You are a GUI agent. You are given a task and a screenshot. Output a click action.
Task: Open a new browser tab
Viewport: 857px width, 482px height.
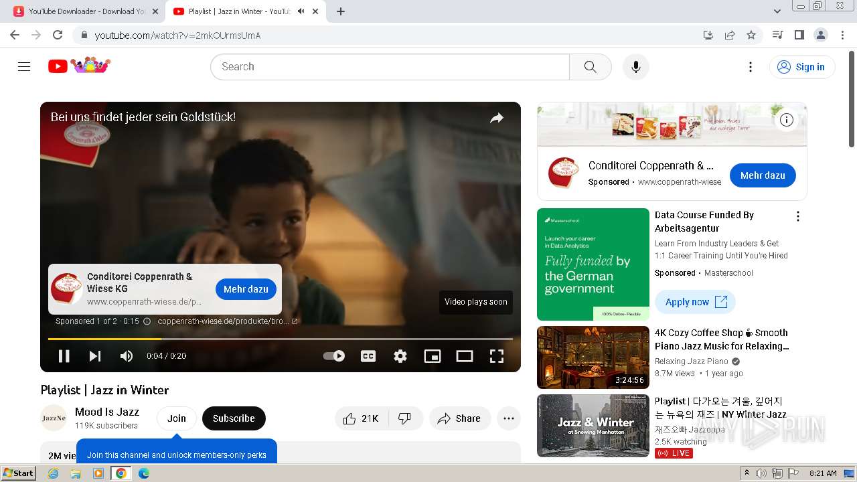coord(341,11)
